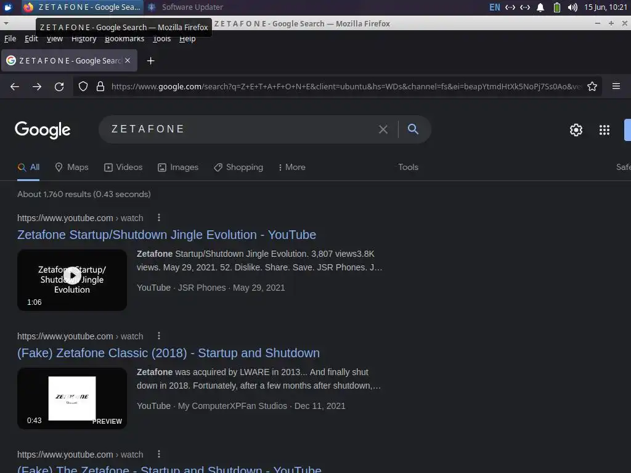Open the Bookmarks menu
Screen dimensions: 631x473
point(124,39)
